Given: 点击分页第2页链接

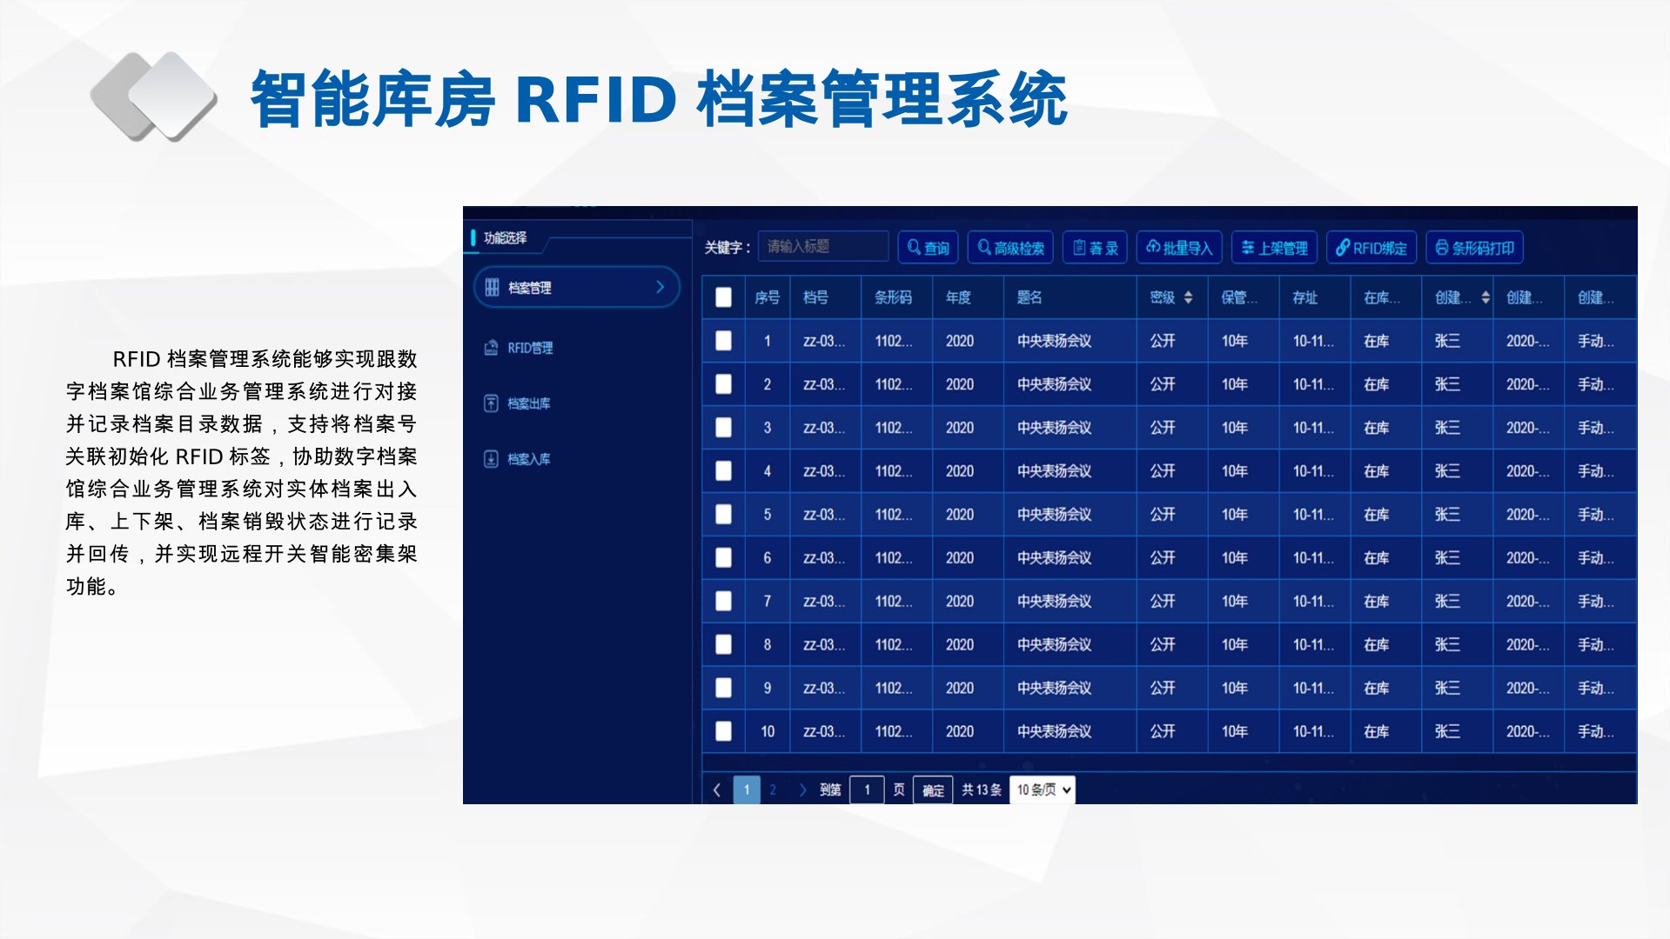Looking at the screenshot, I should (774, 789).
